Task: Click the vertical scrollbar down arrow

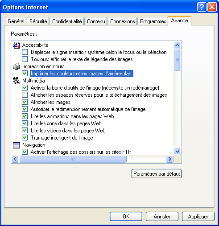Action: (x=177, y=152)
